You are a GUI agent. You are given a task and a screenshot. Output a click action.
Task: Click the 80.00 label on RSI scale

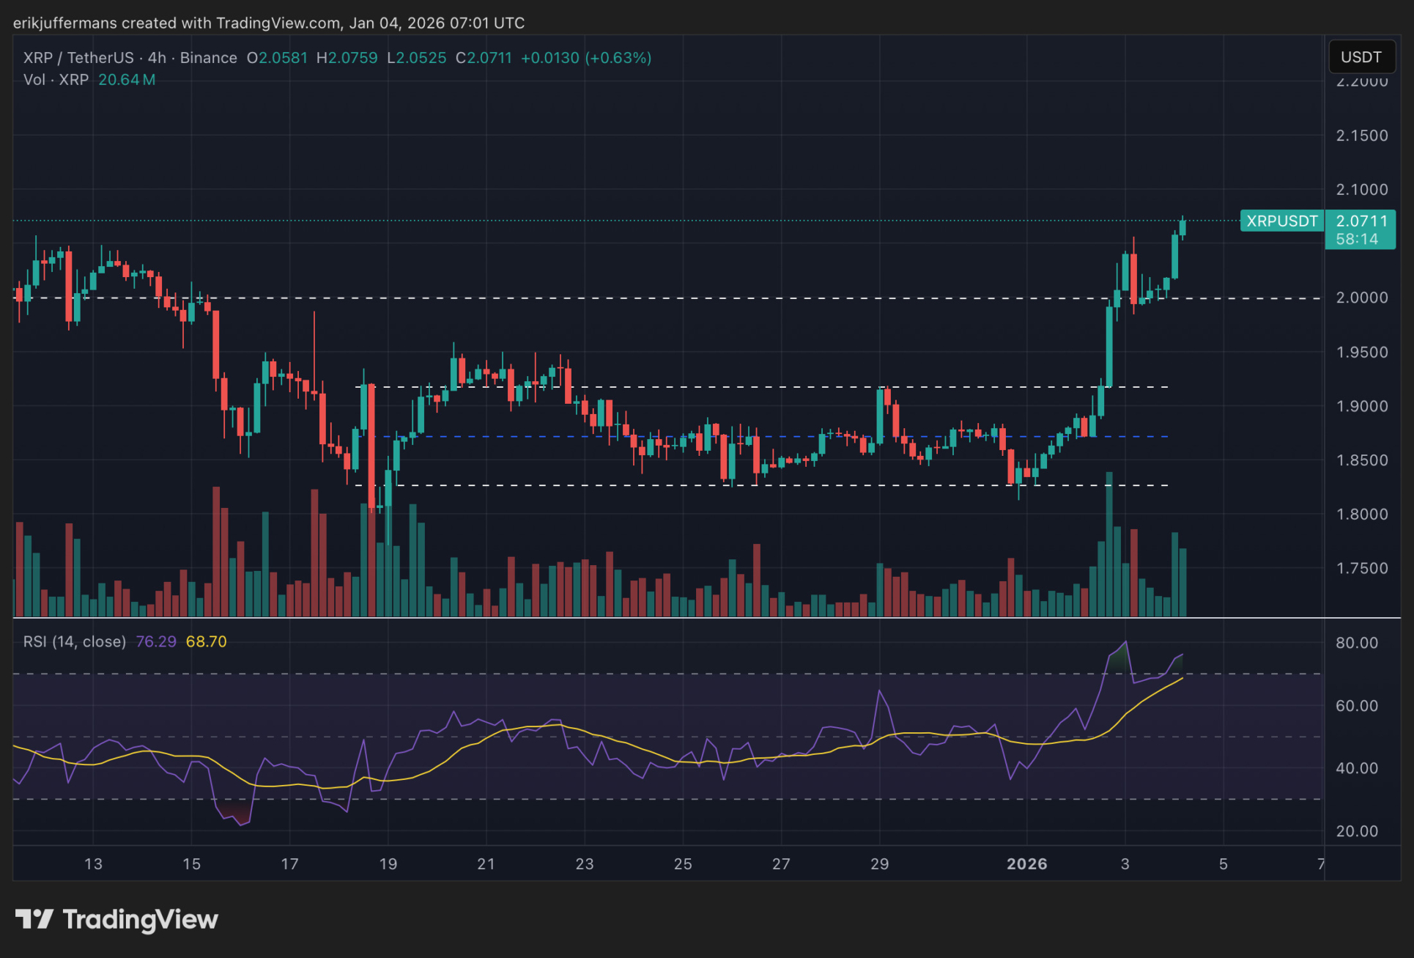tap(1356, 643)
